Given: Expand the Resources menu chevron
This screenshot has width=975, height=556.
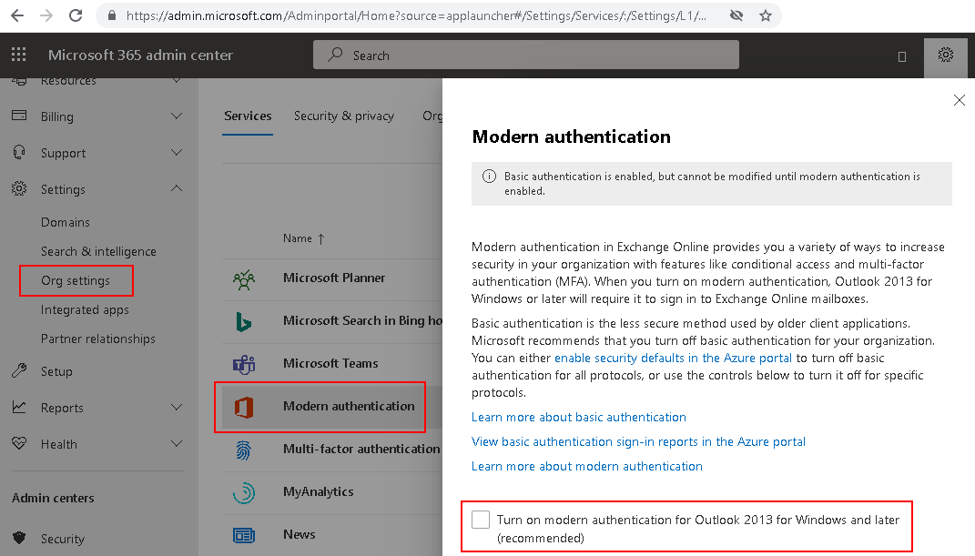Looking at the screenshot, I should point(177,81).
